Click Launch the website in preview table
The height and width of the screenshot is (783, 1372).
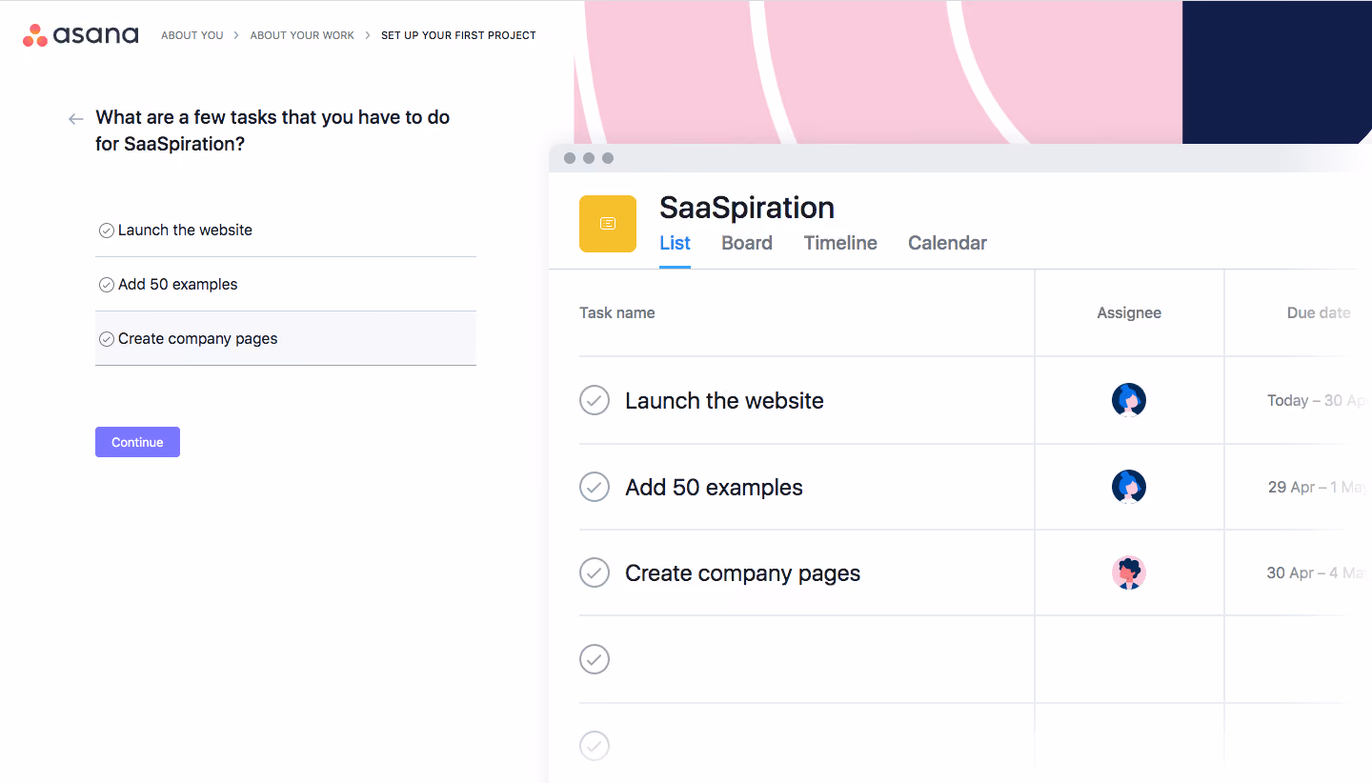click(724, 401)
